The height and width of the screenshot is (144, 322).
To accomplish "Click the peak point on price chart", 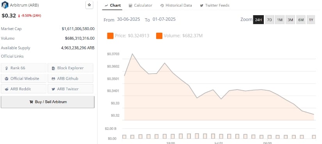I will (x=132, y=54).
